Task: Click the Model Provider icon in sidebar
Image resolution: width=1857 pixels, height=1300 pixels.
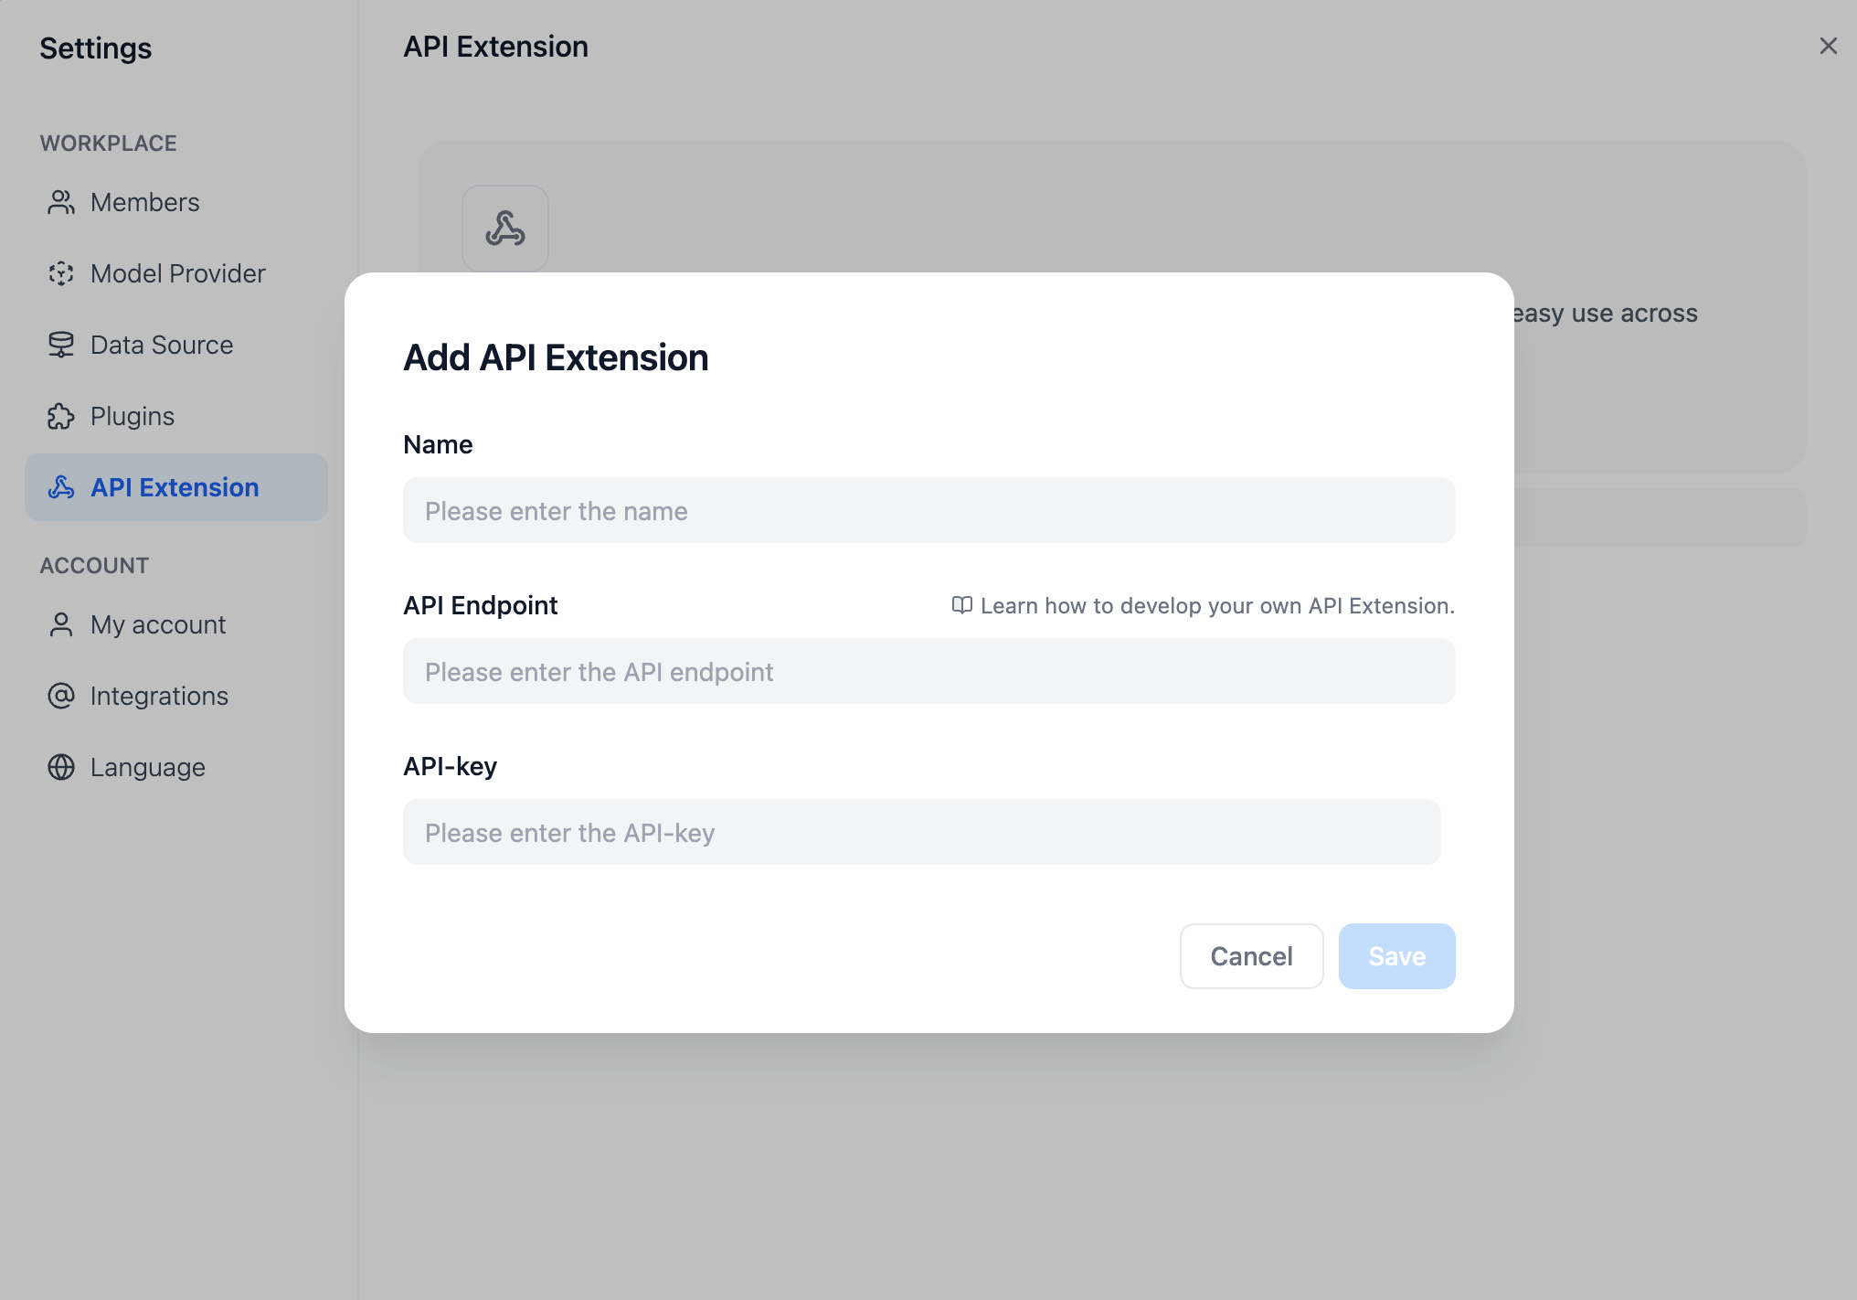Action: pyautogui.click(x=60, y=273)
